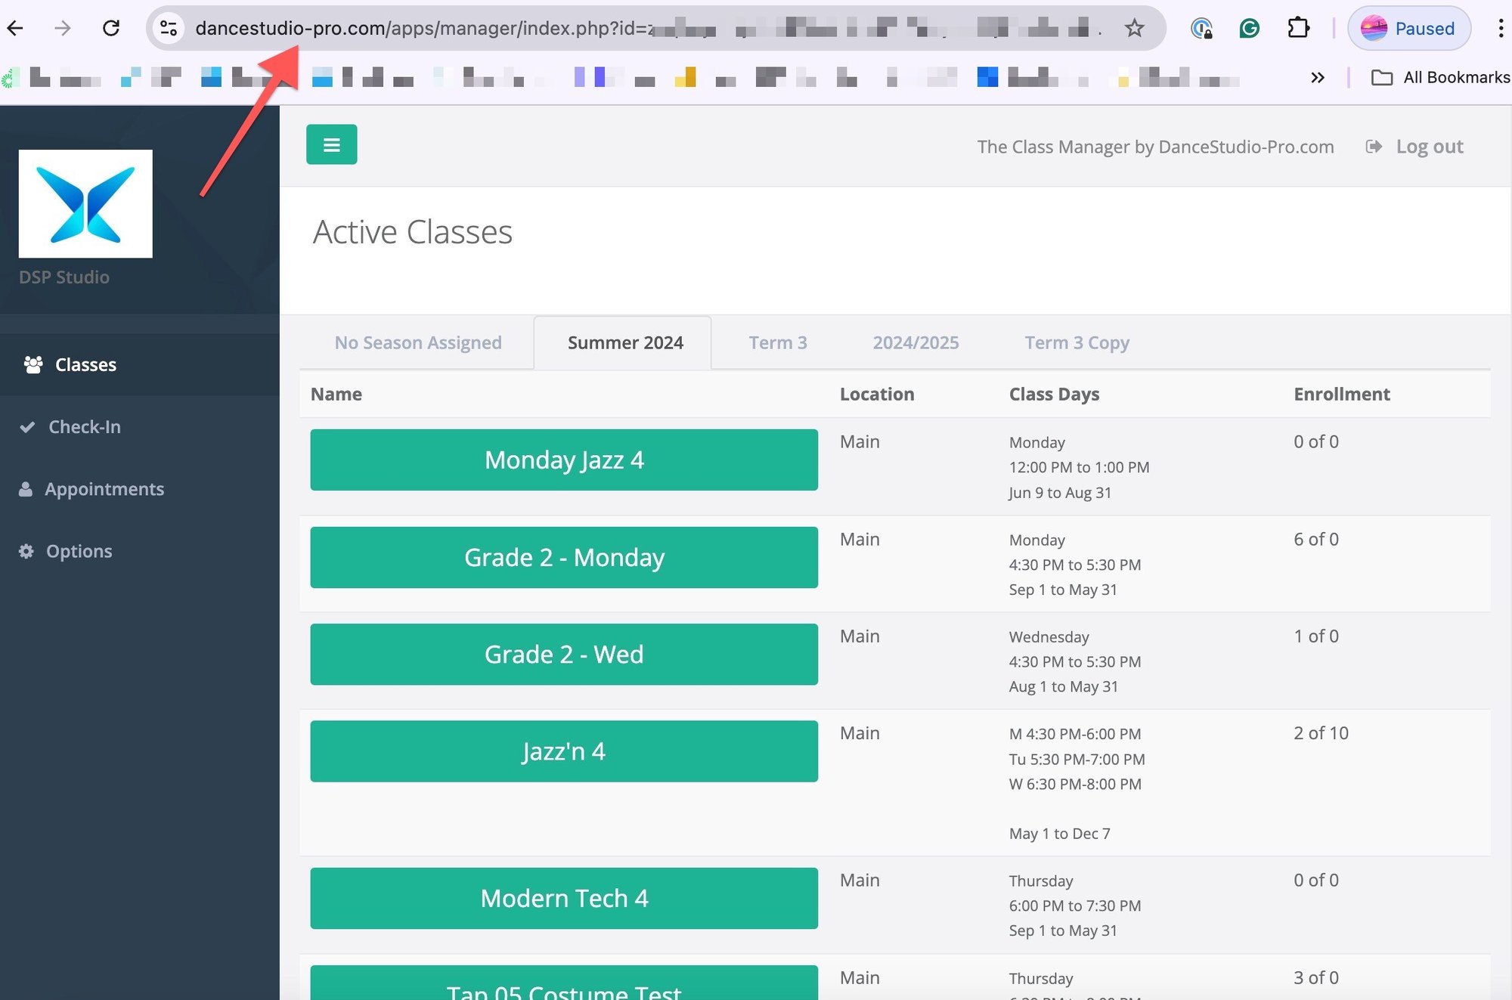
Task: Click the Log out icon button
Action: tap(1374, 146)
